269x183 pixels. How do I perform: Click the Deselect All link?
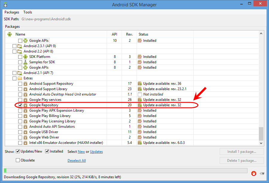[x=77, y=161]
